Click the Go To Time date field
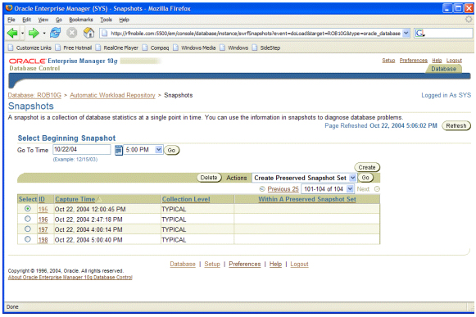The height and width of the screenshot is (317, 476). (82, 149)
